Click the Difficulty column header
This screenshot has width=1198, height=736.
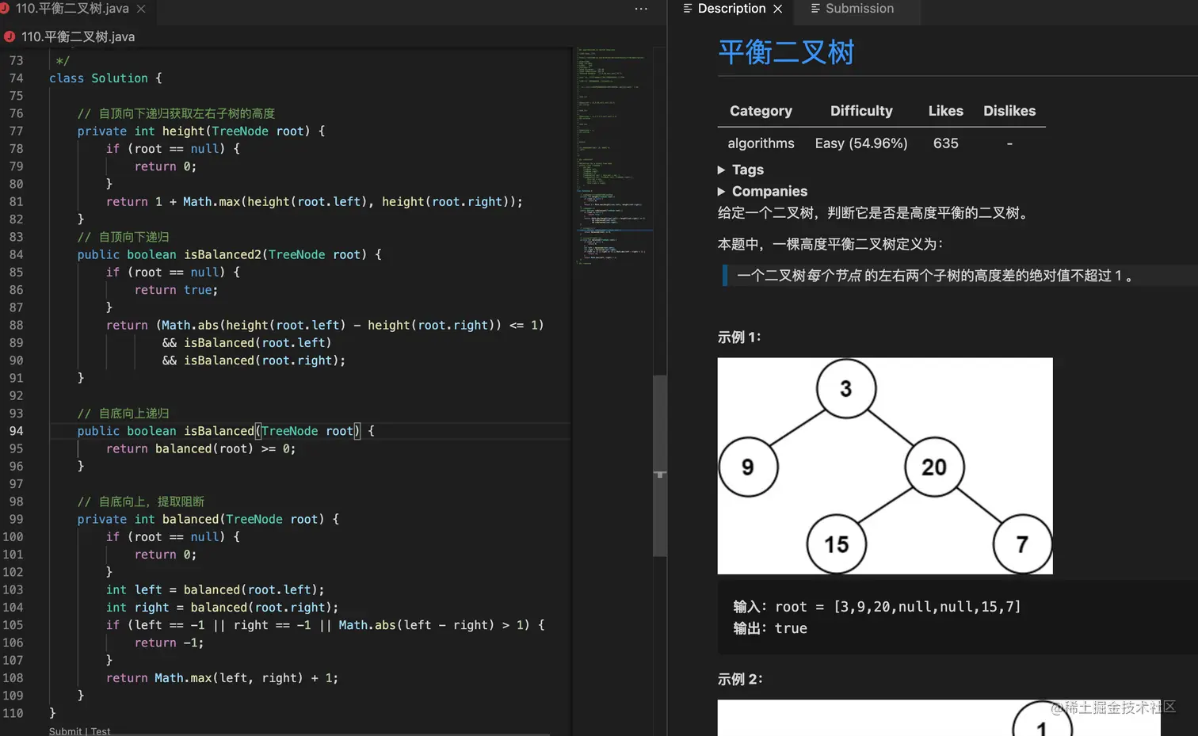tap(861, 111)
